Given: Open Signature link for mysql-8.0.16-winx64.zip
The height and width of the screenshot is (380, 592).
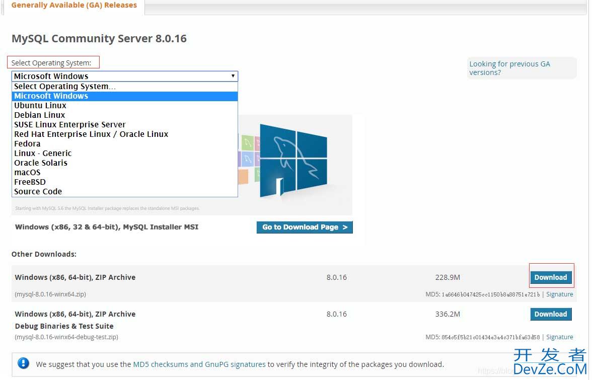Looking at the screenshot, I should point(559,294).
